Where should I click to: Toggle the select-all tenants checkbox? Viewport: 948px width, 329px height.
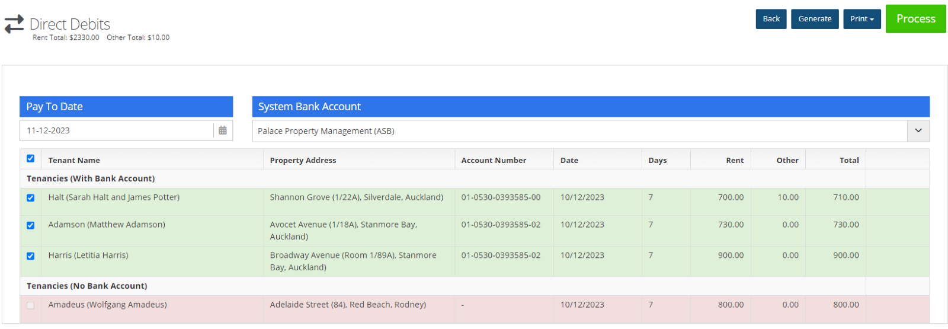[x=30, y=158]
